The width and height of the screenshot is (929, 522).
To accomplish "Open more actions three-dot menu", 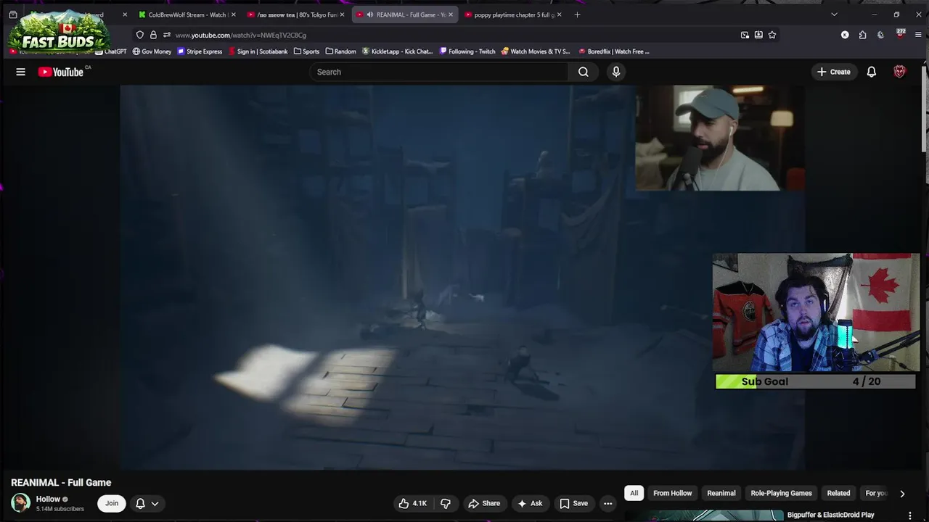I will (608, 503).
